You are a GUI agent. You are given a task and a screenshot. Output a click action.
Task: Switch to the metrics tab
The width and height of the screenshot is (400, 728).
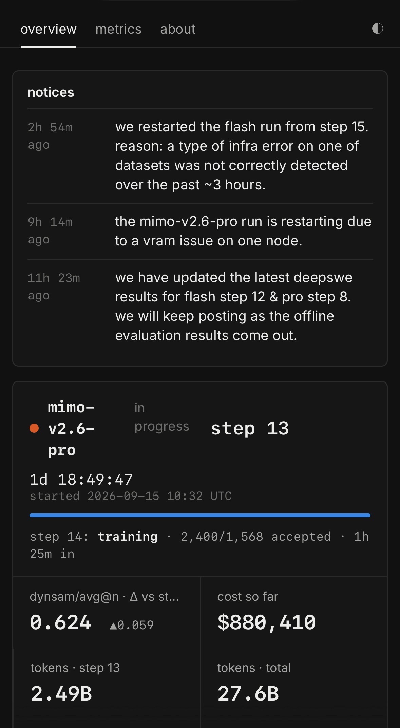point(118,29)
